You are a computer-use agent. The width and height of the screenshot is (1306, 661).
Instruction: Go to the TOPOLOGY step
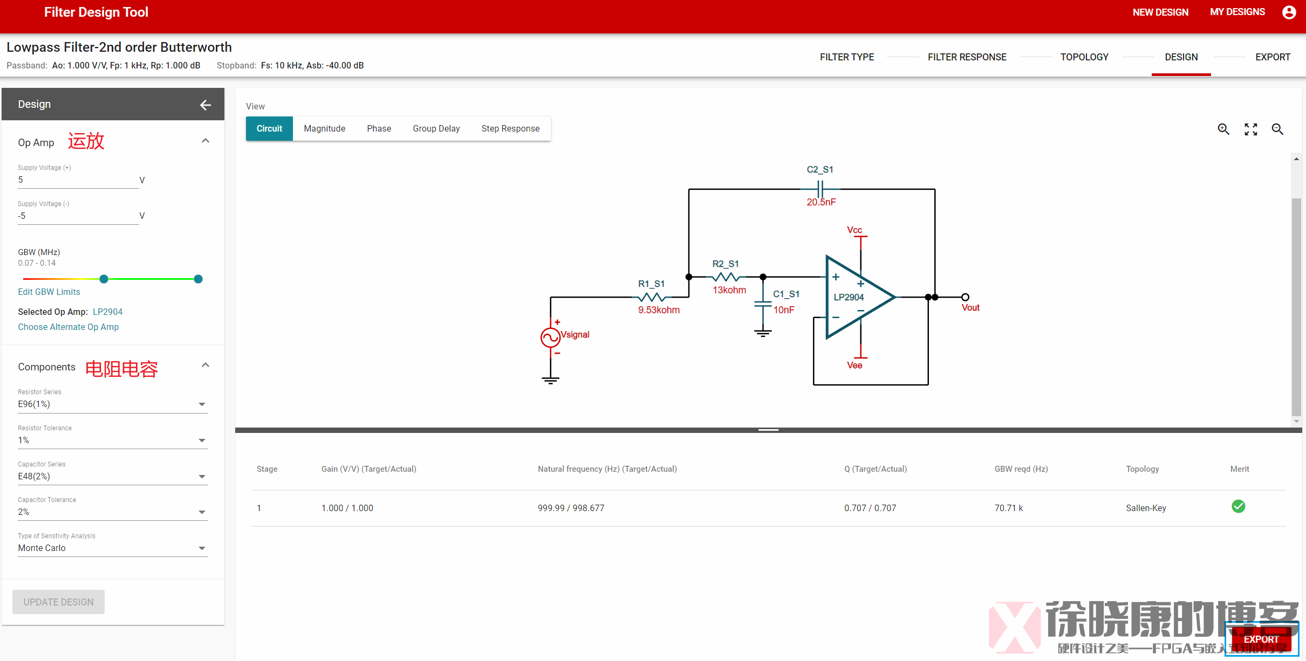[x=1084, y=57]
